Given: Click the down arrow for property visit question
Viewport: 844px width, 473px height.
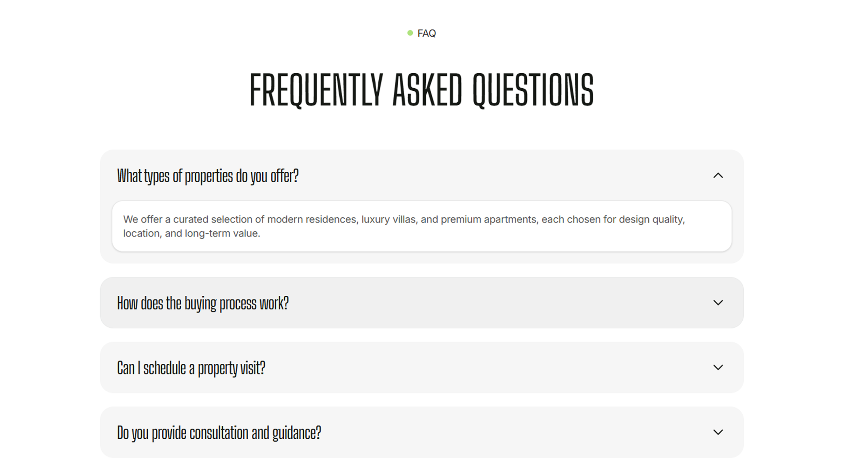Looking at the screenshot, I should (718, 368).
